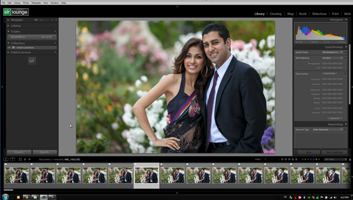The height and width of the screenshot is (200, 353).
Task: Collapse the Folders panel
Action: [x=8, y=32]
